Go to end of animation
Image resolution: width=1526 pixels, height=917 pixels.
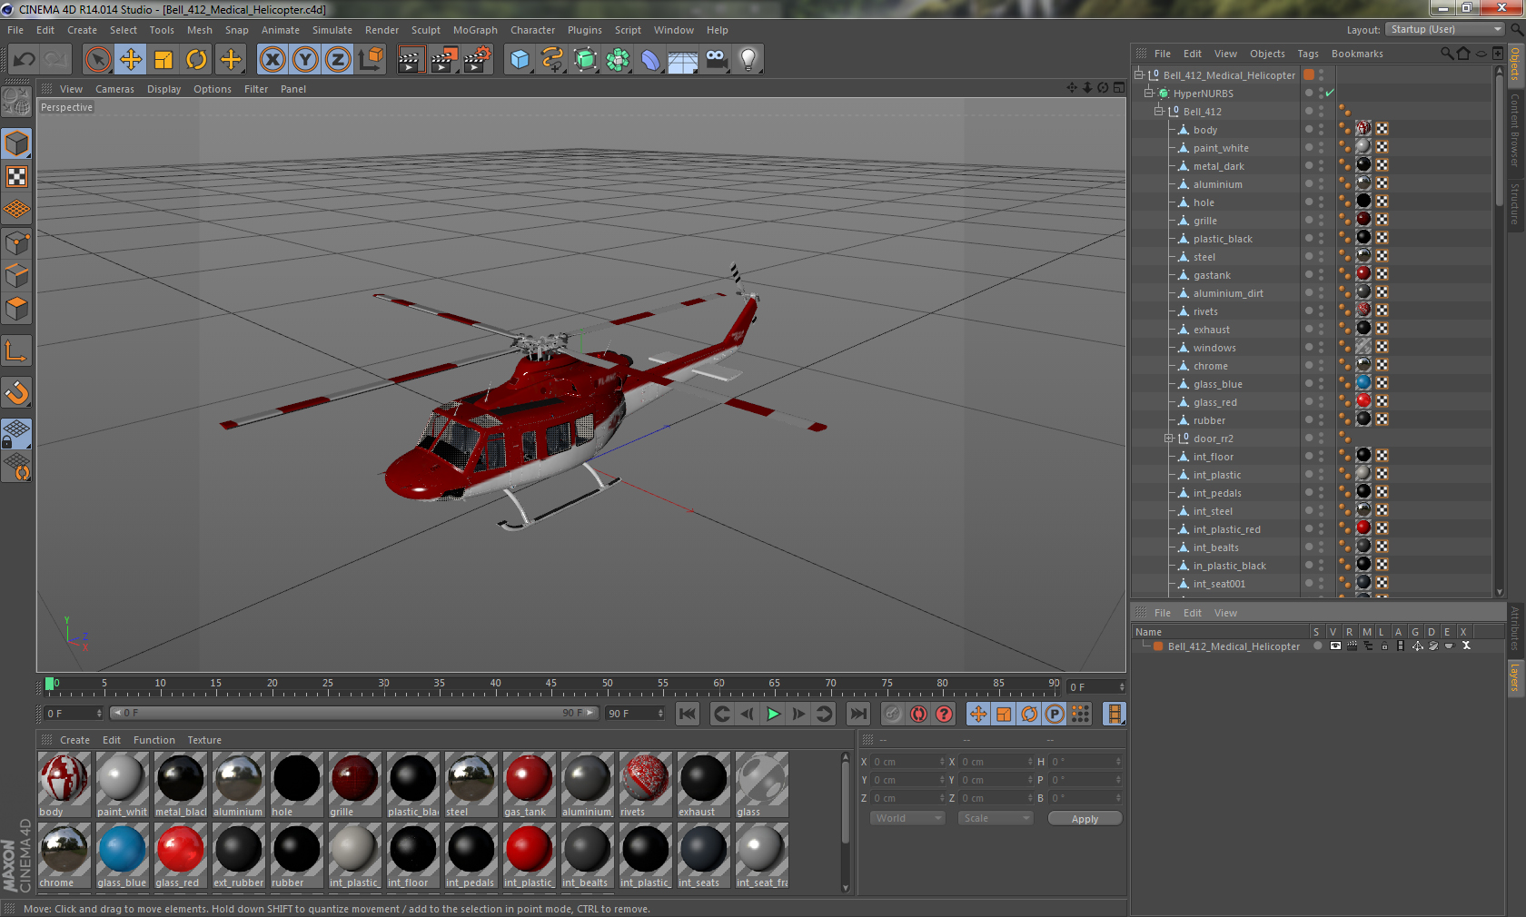pos(857,714)
